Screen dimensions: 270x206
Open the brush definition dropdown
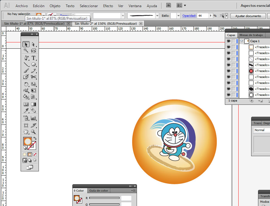(157, 16)
